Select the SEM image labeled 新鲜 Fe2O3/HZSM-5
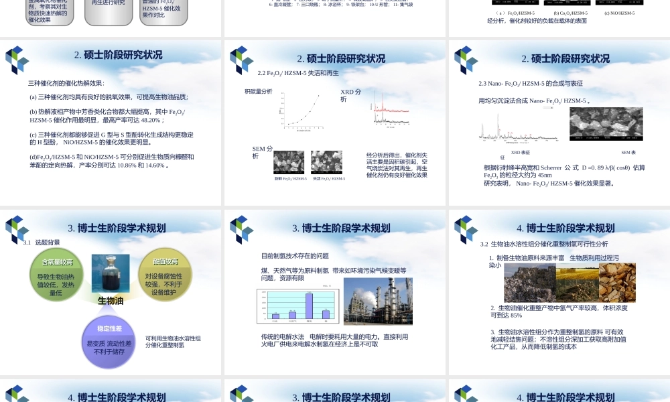The height and width of the screenshot is (402, 670). (288, 162)
